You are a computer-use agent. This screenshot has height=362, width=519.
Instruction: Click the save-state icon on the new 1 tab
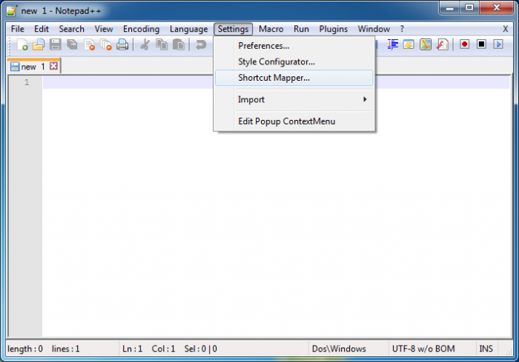pyautogui.click(x=15, y=67)
